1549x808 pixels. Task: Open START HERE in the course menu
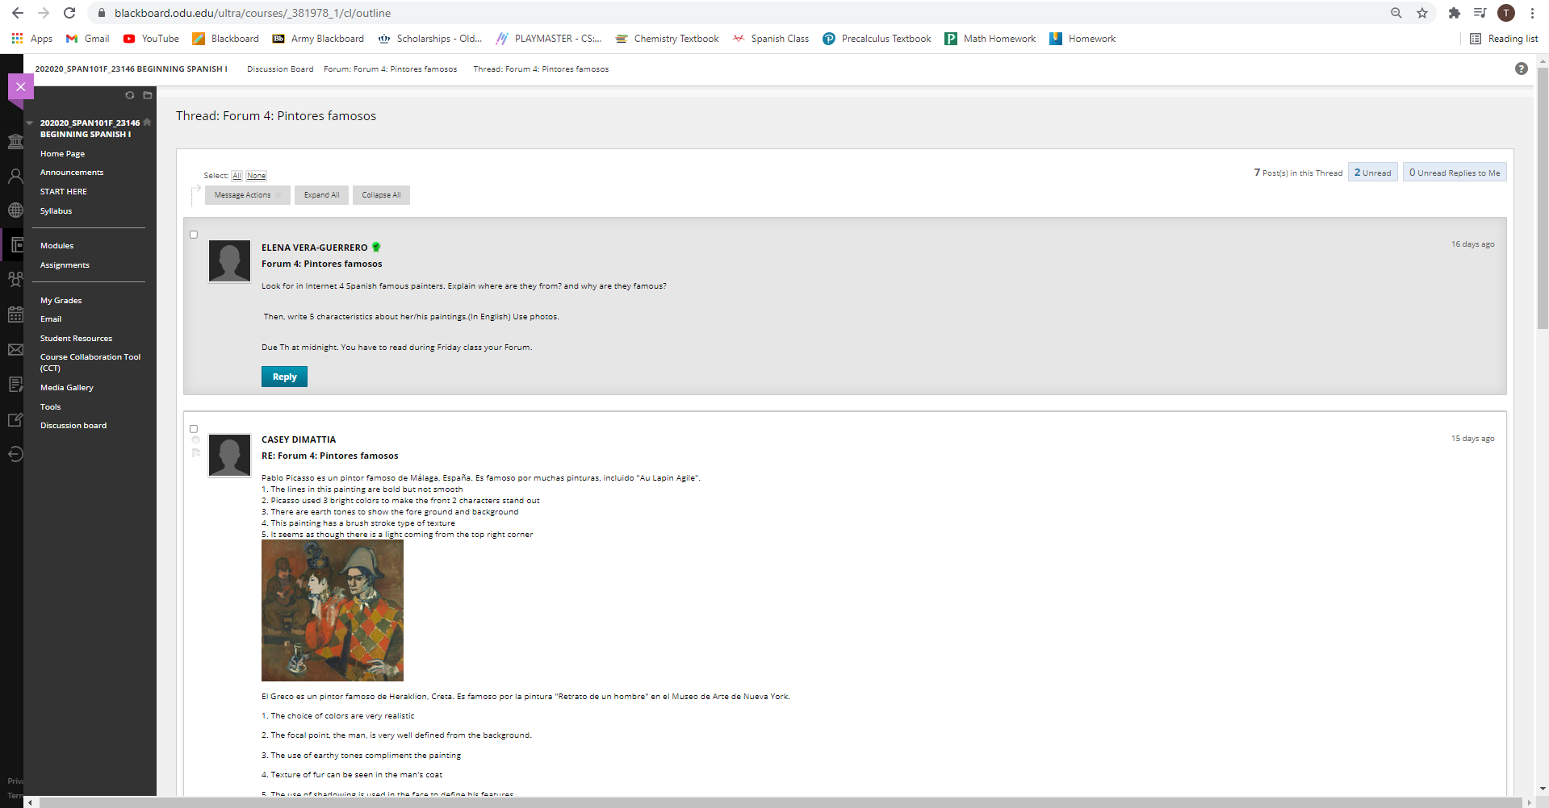[64, 192]
